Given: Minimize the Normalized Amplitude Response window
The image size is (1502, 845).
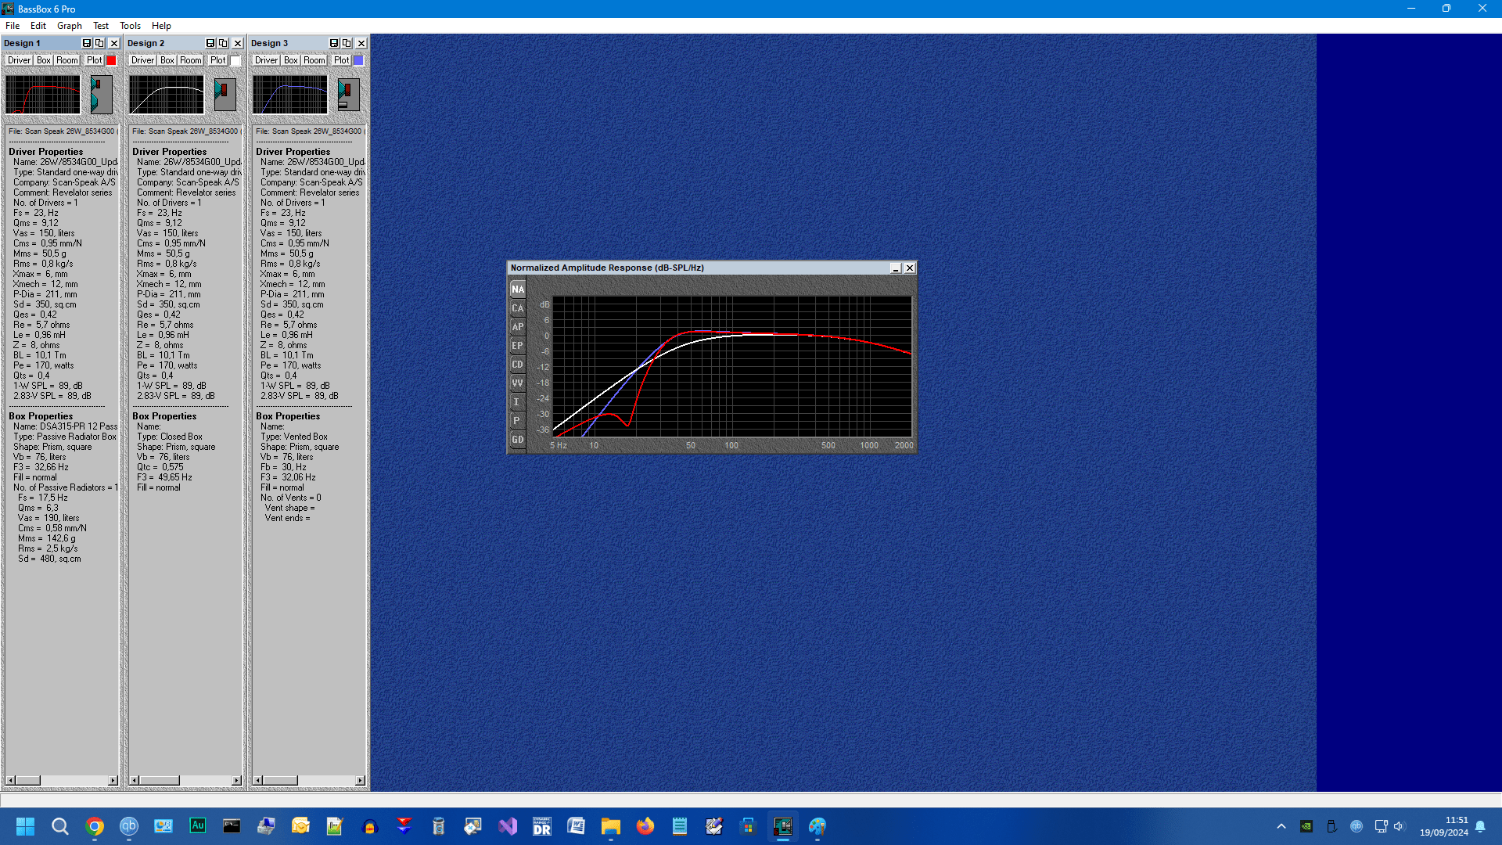Looking at the screenshot, I should pyautogui.click(x=896, y=268).
